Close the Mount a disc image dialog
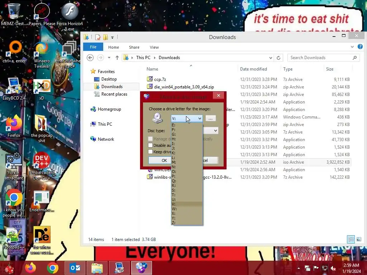The height and width of the screenshot is (275, 367). coord(219,95)
